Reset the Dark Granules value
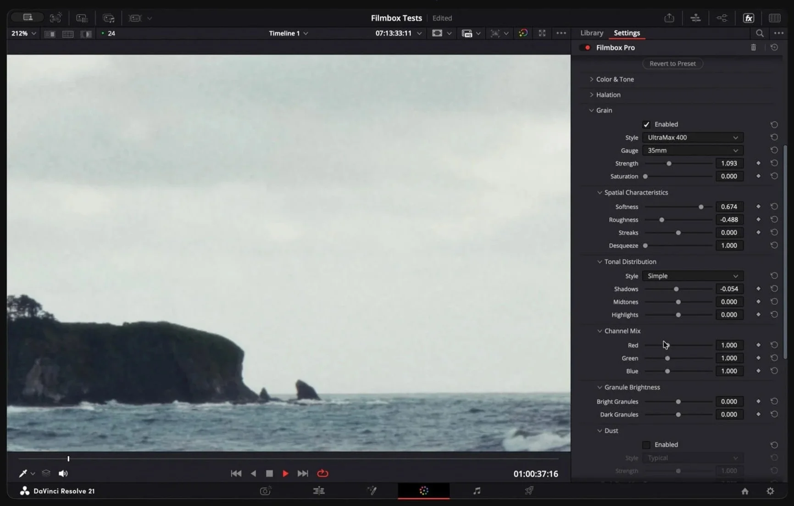The height and width of the screenshot is (506, 794). [x=774, y=414]
